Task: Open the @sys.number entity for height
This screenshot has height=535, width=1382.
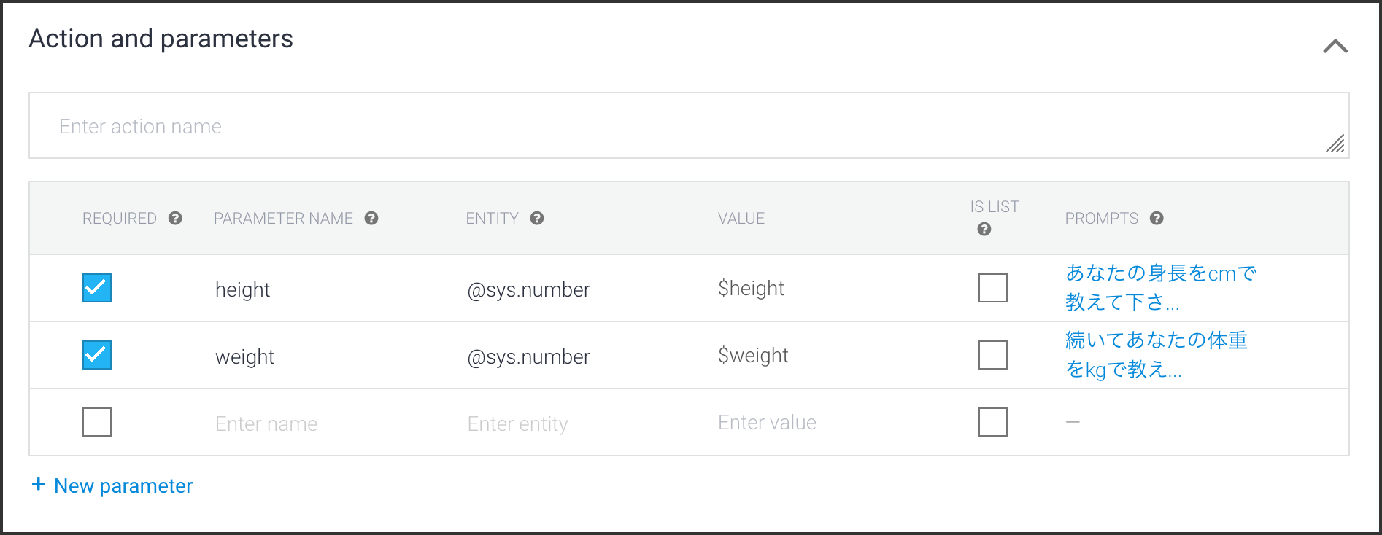Action: [528, 289]
